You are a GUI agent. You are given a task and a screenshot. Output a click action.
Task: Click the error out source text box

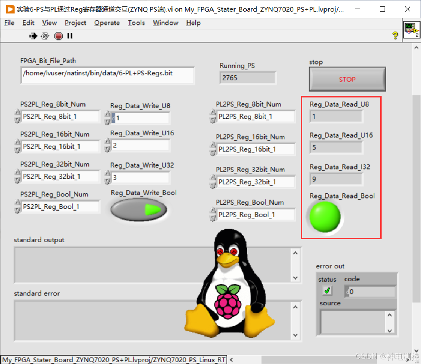tap(353, 322)
